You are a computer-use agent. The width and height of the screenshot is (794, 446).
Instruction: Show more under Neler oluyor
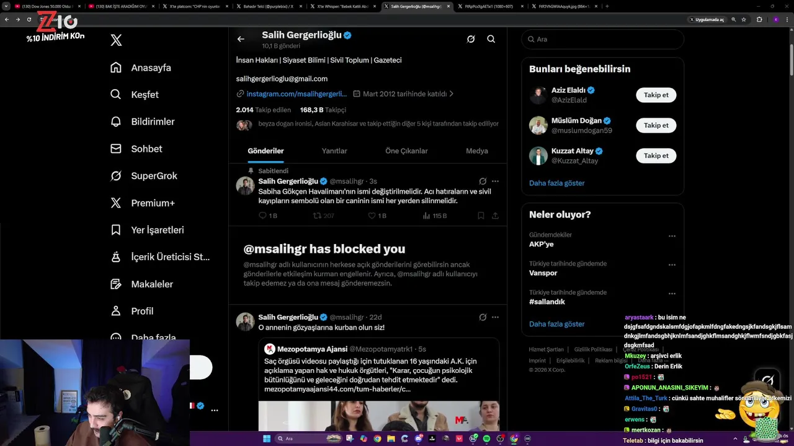point(556,324)
